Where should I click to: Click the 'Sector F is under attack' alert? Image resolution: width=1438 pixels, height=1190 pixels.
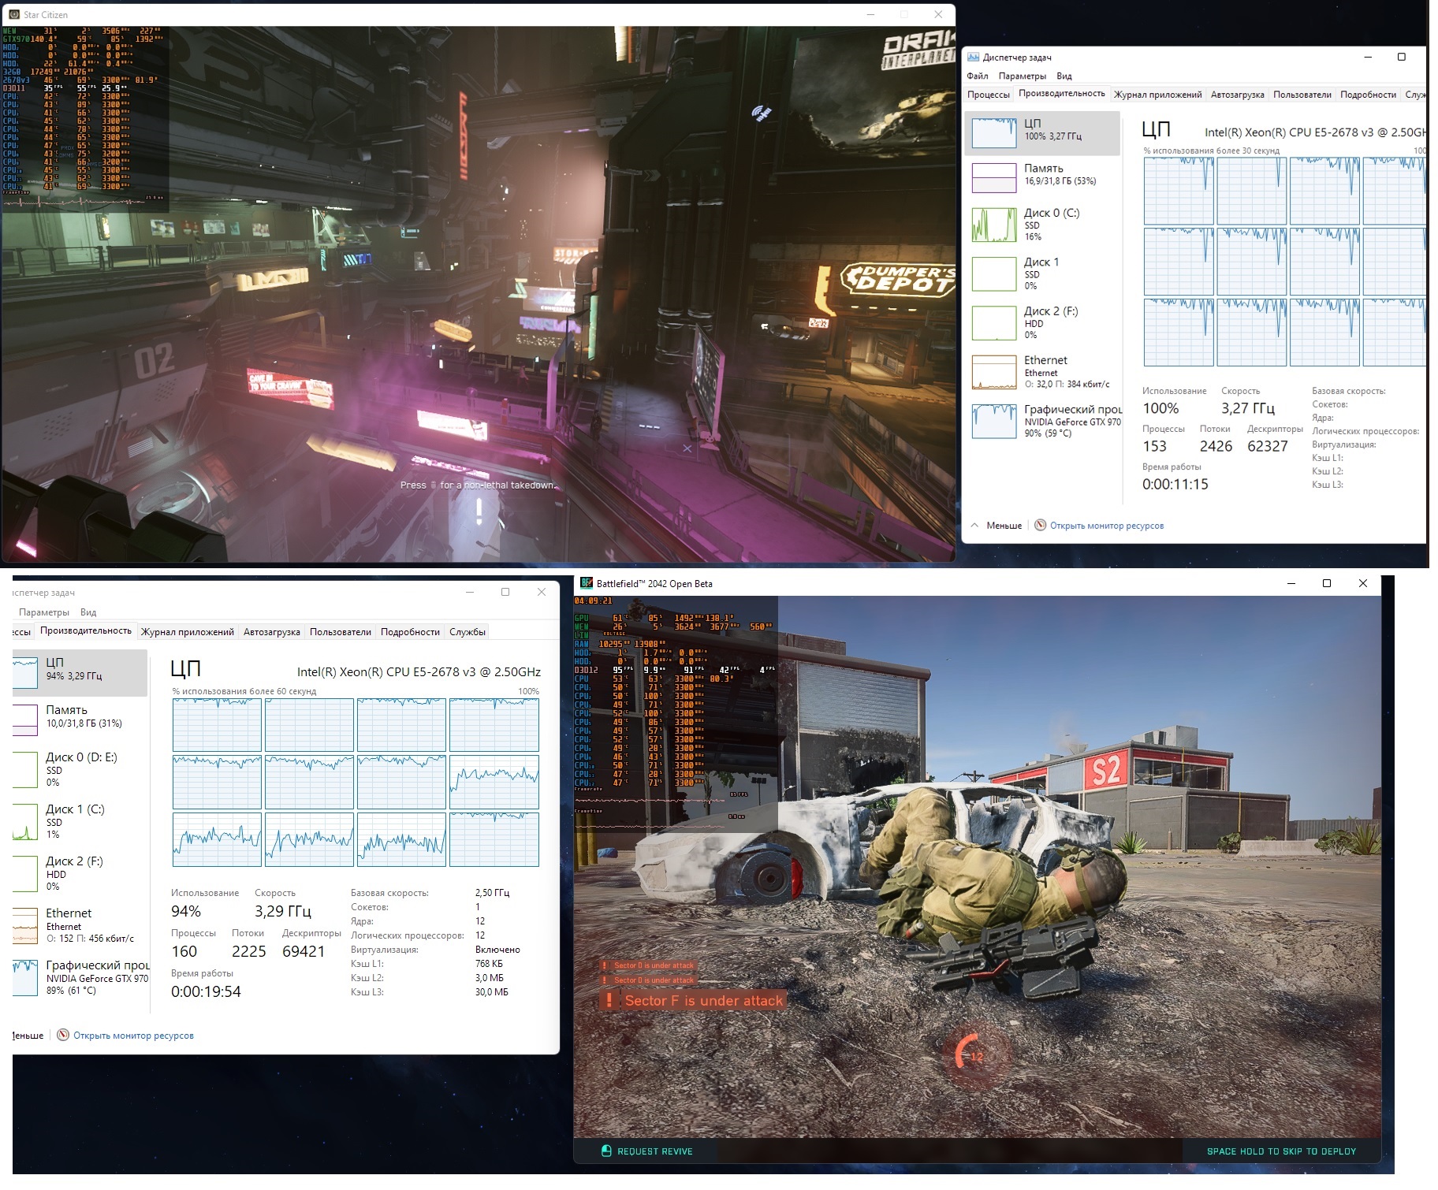tap(694, 1001)
